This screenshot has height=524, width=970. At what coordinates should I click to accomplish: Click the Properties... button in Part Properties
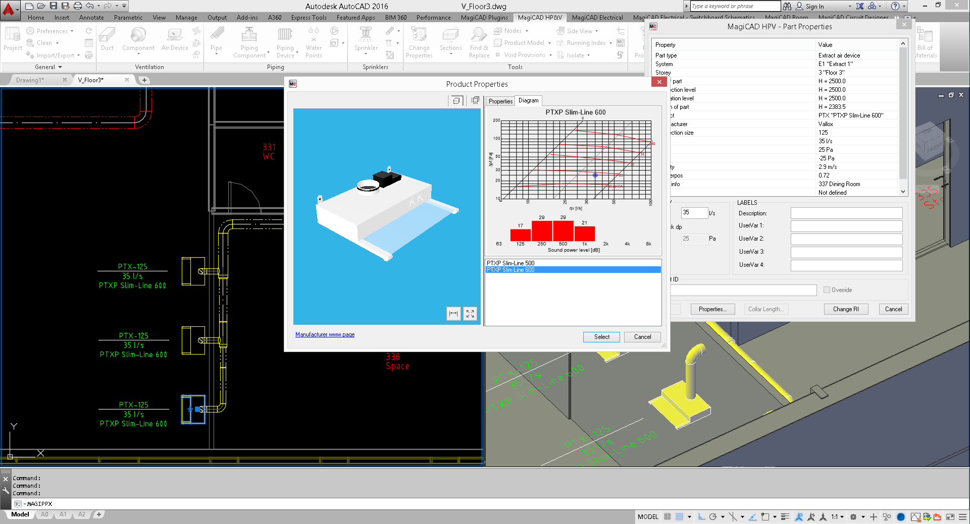coord(712,309)
